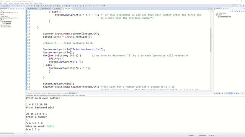Toggle Show Console on standard out change

[x=229, y=94]
